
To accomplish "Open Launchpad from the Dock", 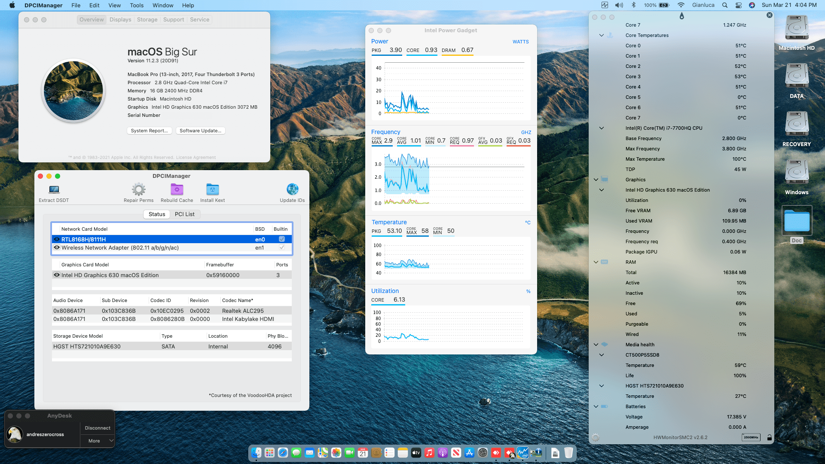I will point(269,452).
